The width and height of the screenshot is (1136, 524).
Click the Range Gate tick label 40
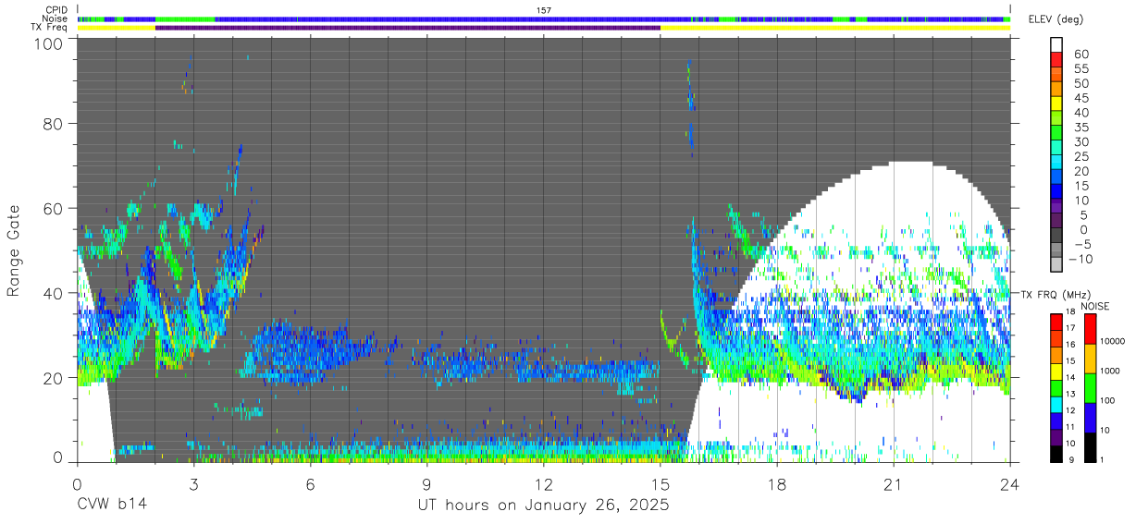(x=52, y=293)
